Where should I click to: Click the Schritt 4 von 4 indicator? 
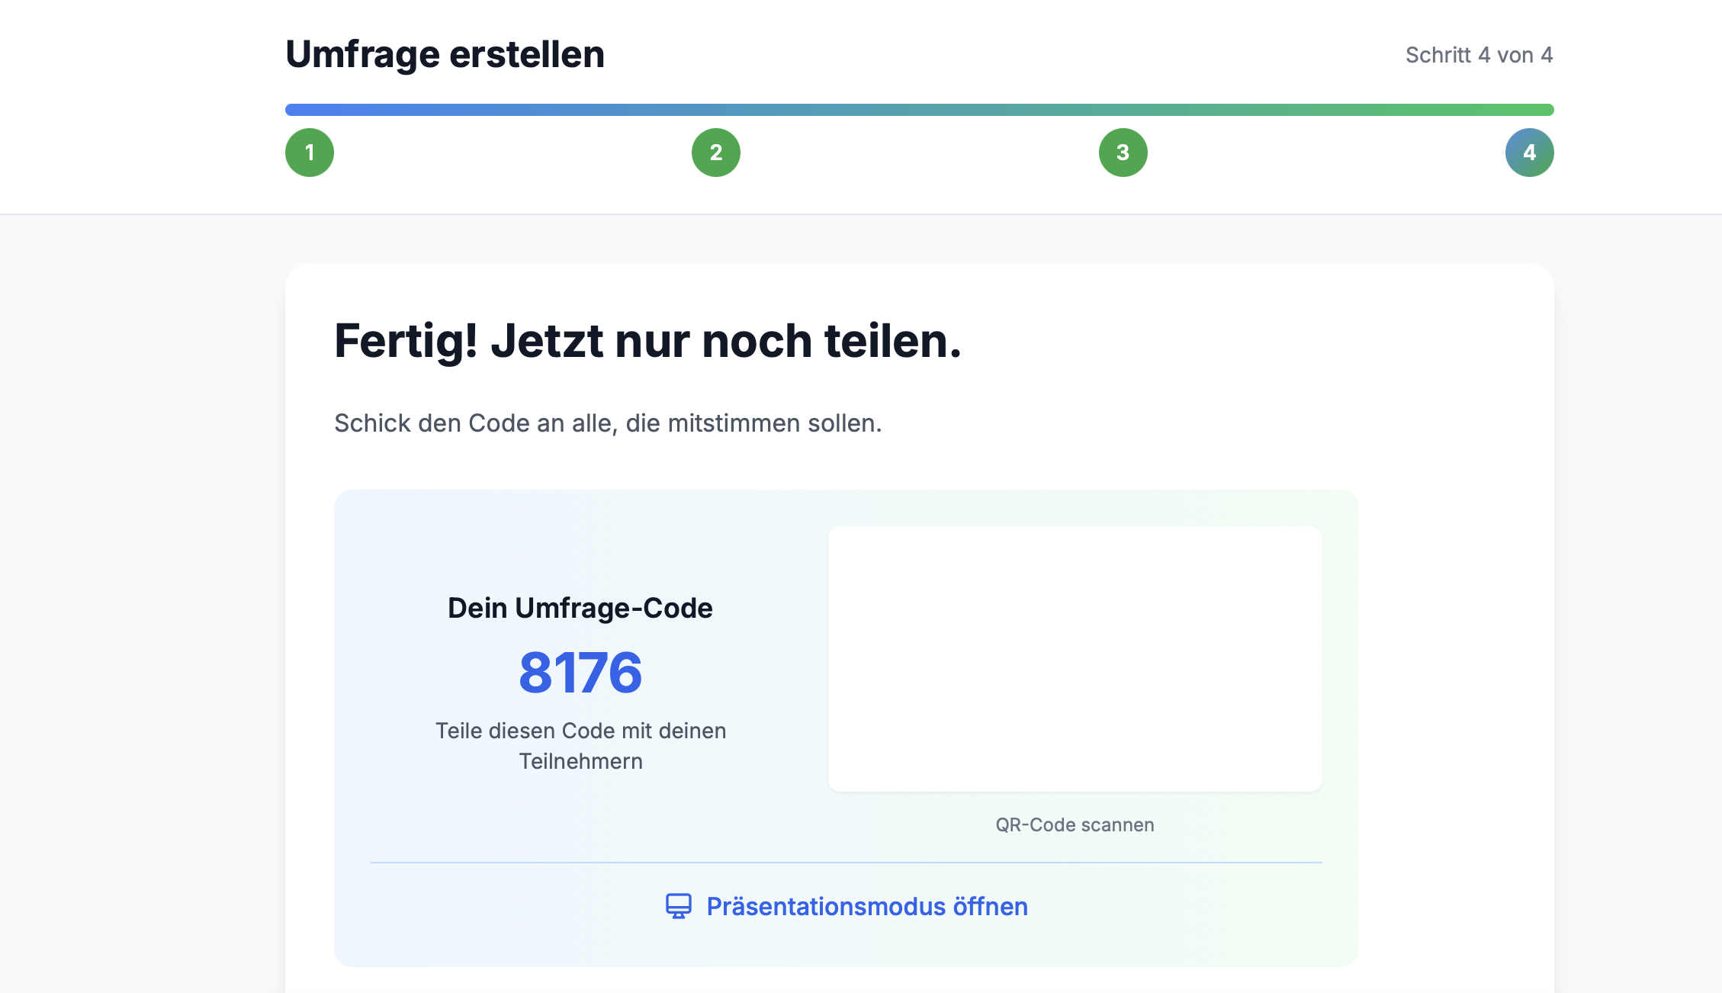pos(1478,55)
